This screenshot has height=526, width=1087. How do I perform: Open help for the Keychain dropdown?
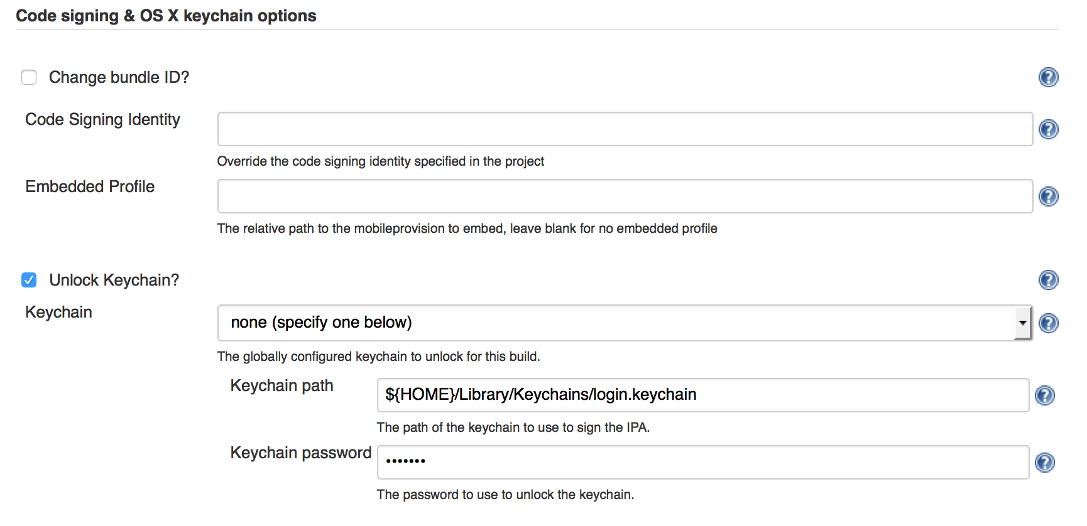tap(1049, 323)
